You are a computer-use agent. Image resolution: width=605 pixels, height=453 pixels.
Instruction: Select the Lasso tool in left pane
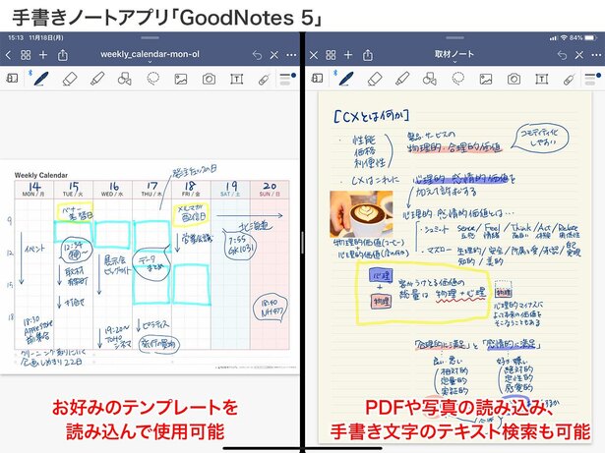(x=153, y=79)
